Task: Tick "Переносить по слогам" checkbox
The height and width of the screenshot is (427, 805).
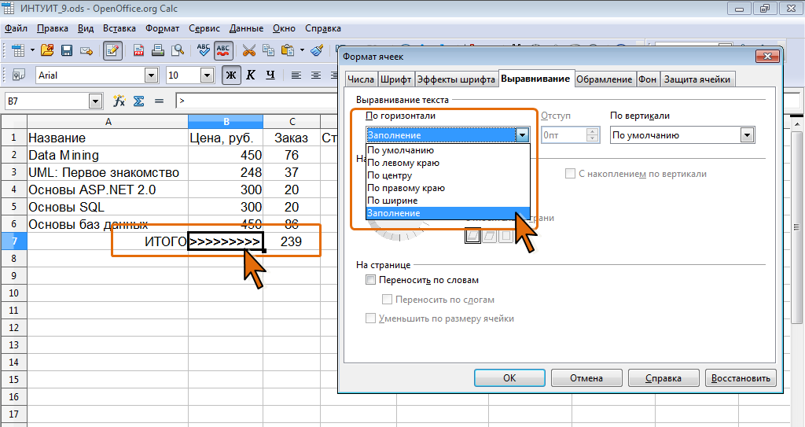Action: point(387,300)
